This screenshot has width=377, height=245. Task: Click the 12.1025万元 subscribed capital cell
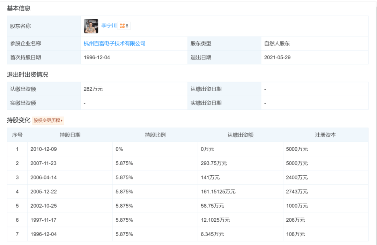point(215,220)
